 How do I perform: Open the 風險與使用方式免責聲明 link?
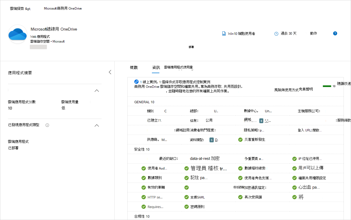293,89
